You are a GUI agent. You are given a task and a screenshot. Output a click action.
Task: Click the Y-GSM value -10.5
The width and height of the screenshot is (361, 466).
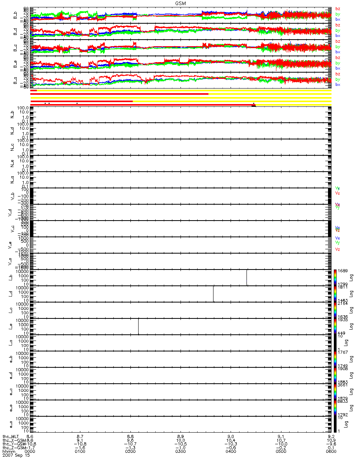(180, 444)
